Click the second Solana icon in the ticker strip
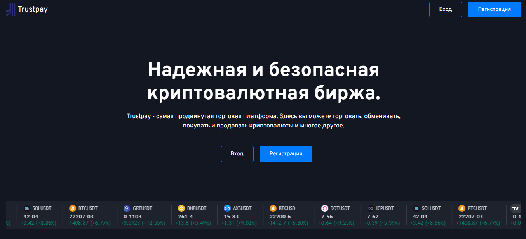The width and height of the screenshot is (526, 239). pos(416,208)
